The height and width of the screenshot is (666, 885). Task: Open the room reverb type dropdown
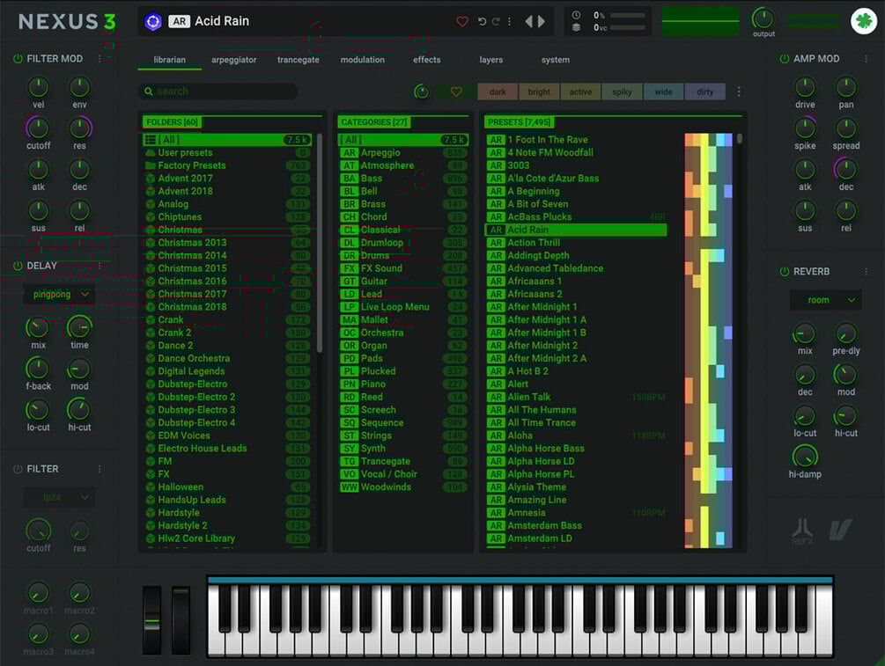point(826,300)
